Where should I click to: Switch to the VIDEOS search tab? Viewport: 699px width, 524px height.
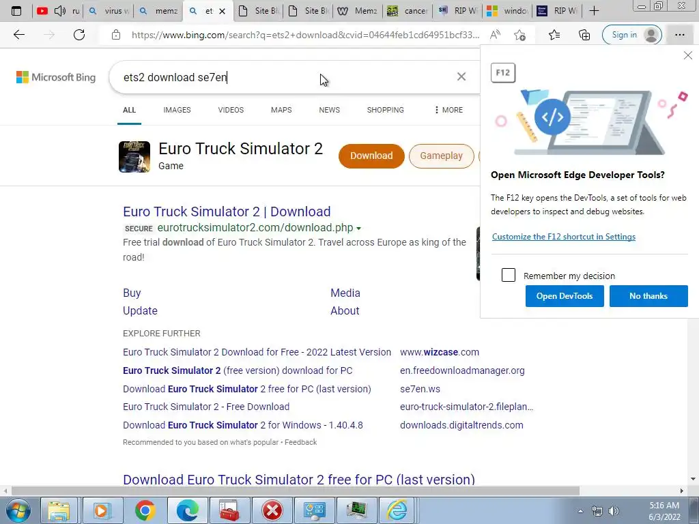tap(231, 110)
